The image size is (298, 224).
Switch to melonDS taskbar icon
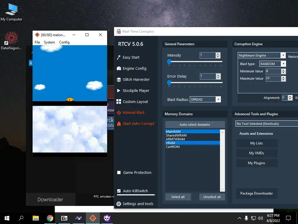click(93, 218)
